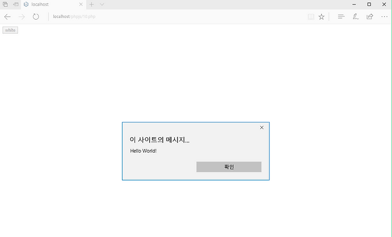
Task: Confirm the alert with 확인 button
Action: click(229, 167)
